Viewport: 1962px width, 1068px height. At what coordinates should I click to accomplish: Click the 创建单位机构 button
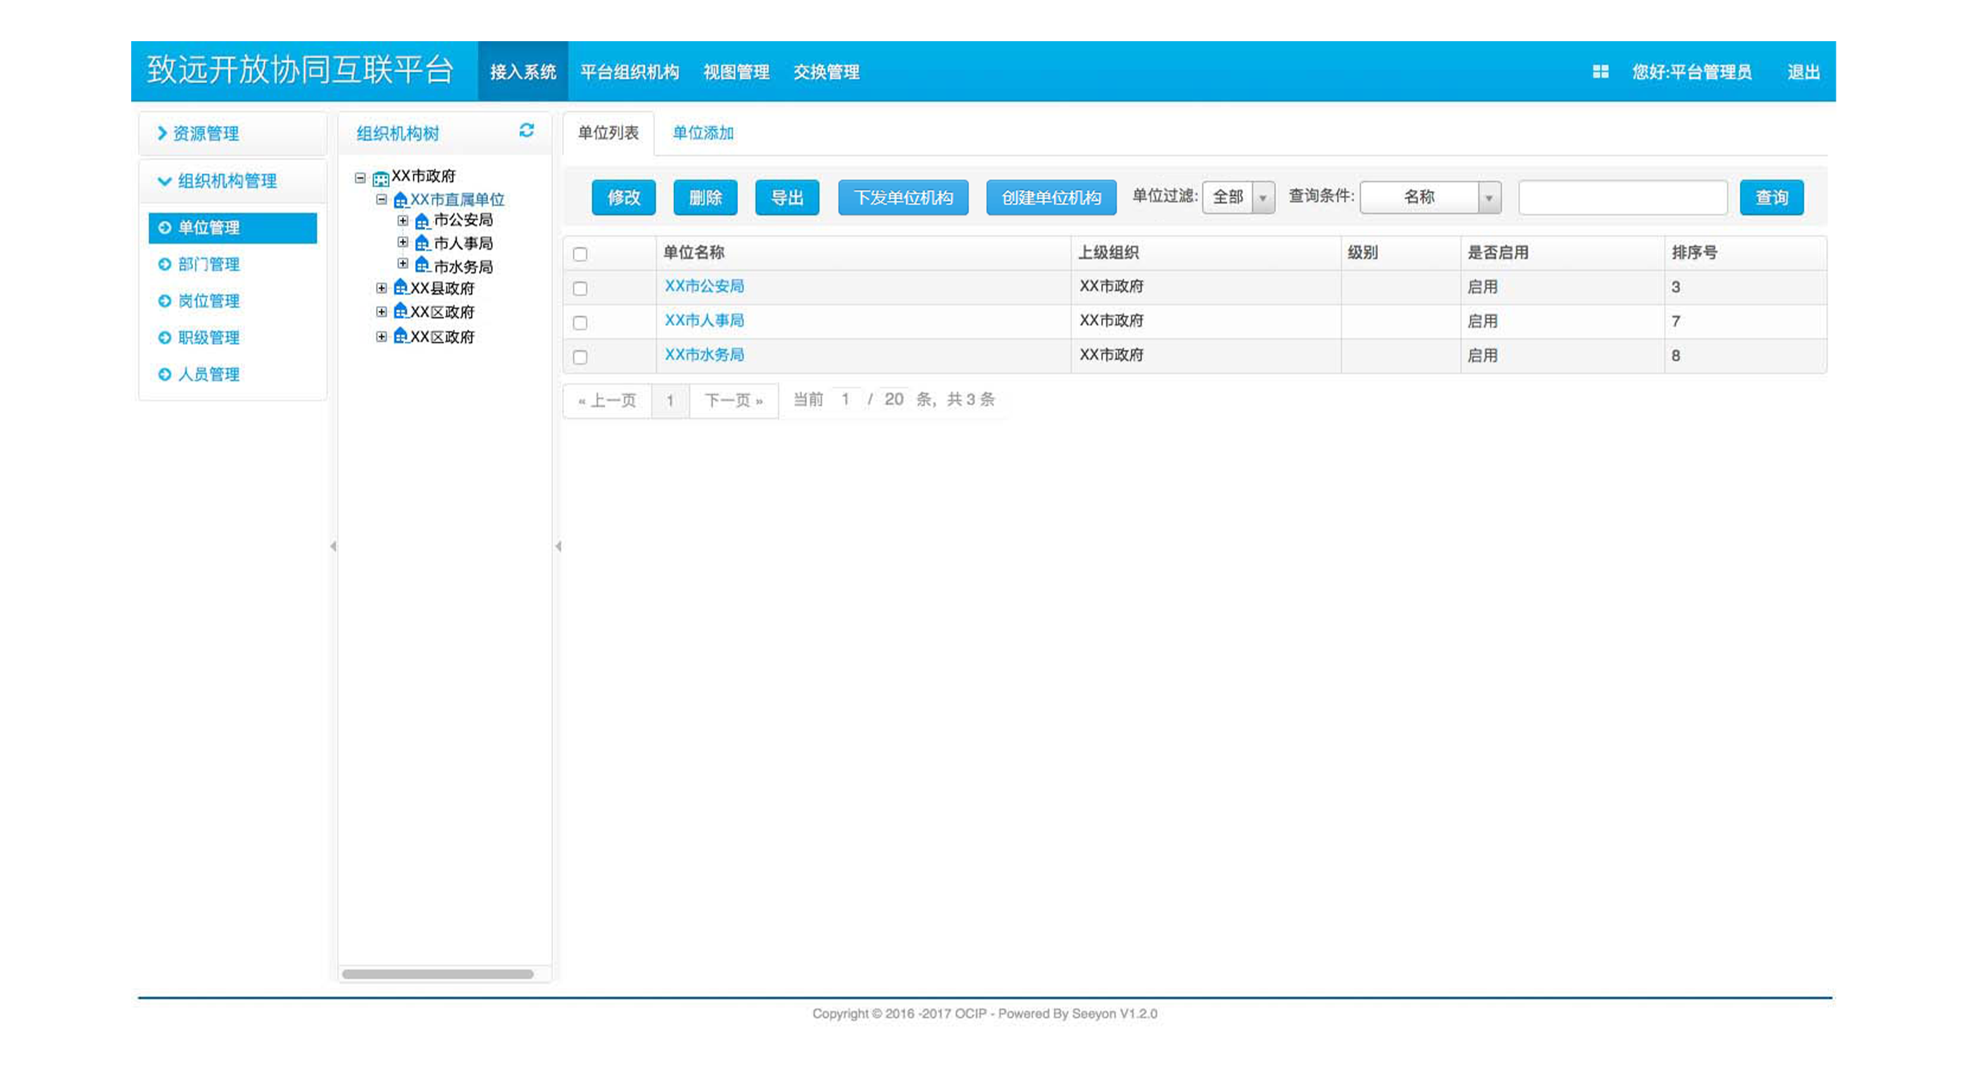coord(1051,197)
